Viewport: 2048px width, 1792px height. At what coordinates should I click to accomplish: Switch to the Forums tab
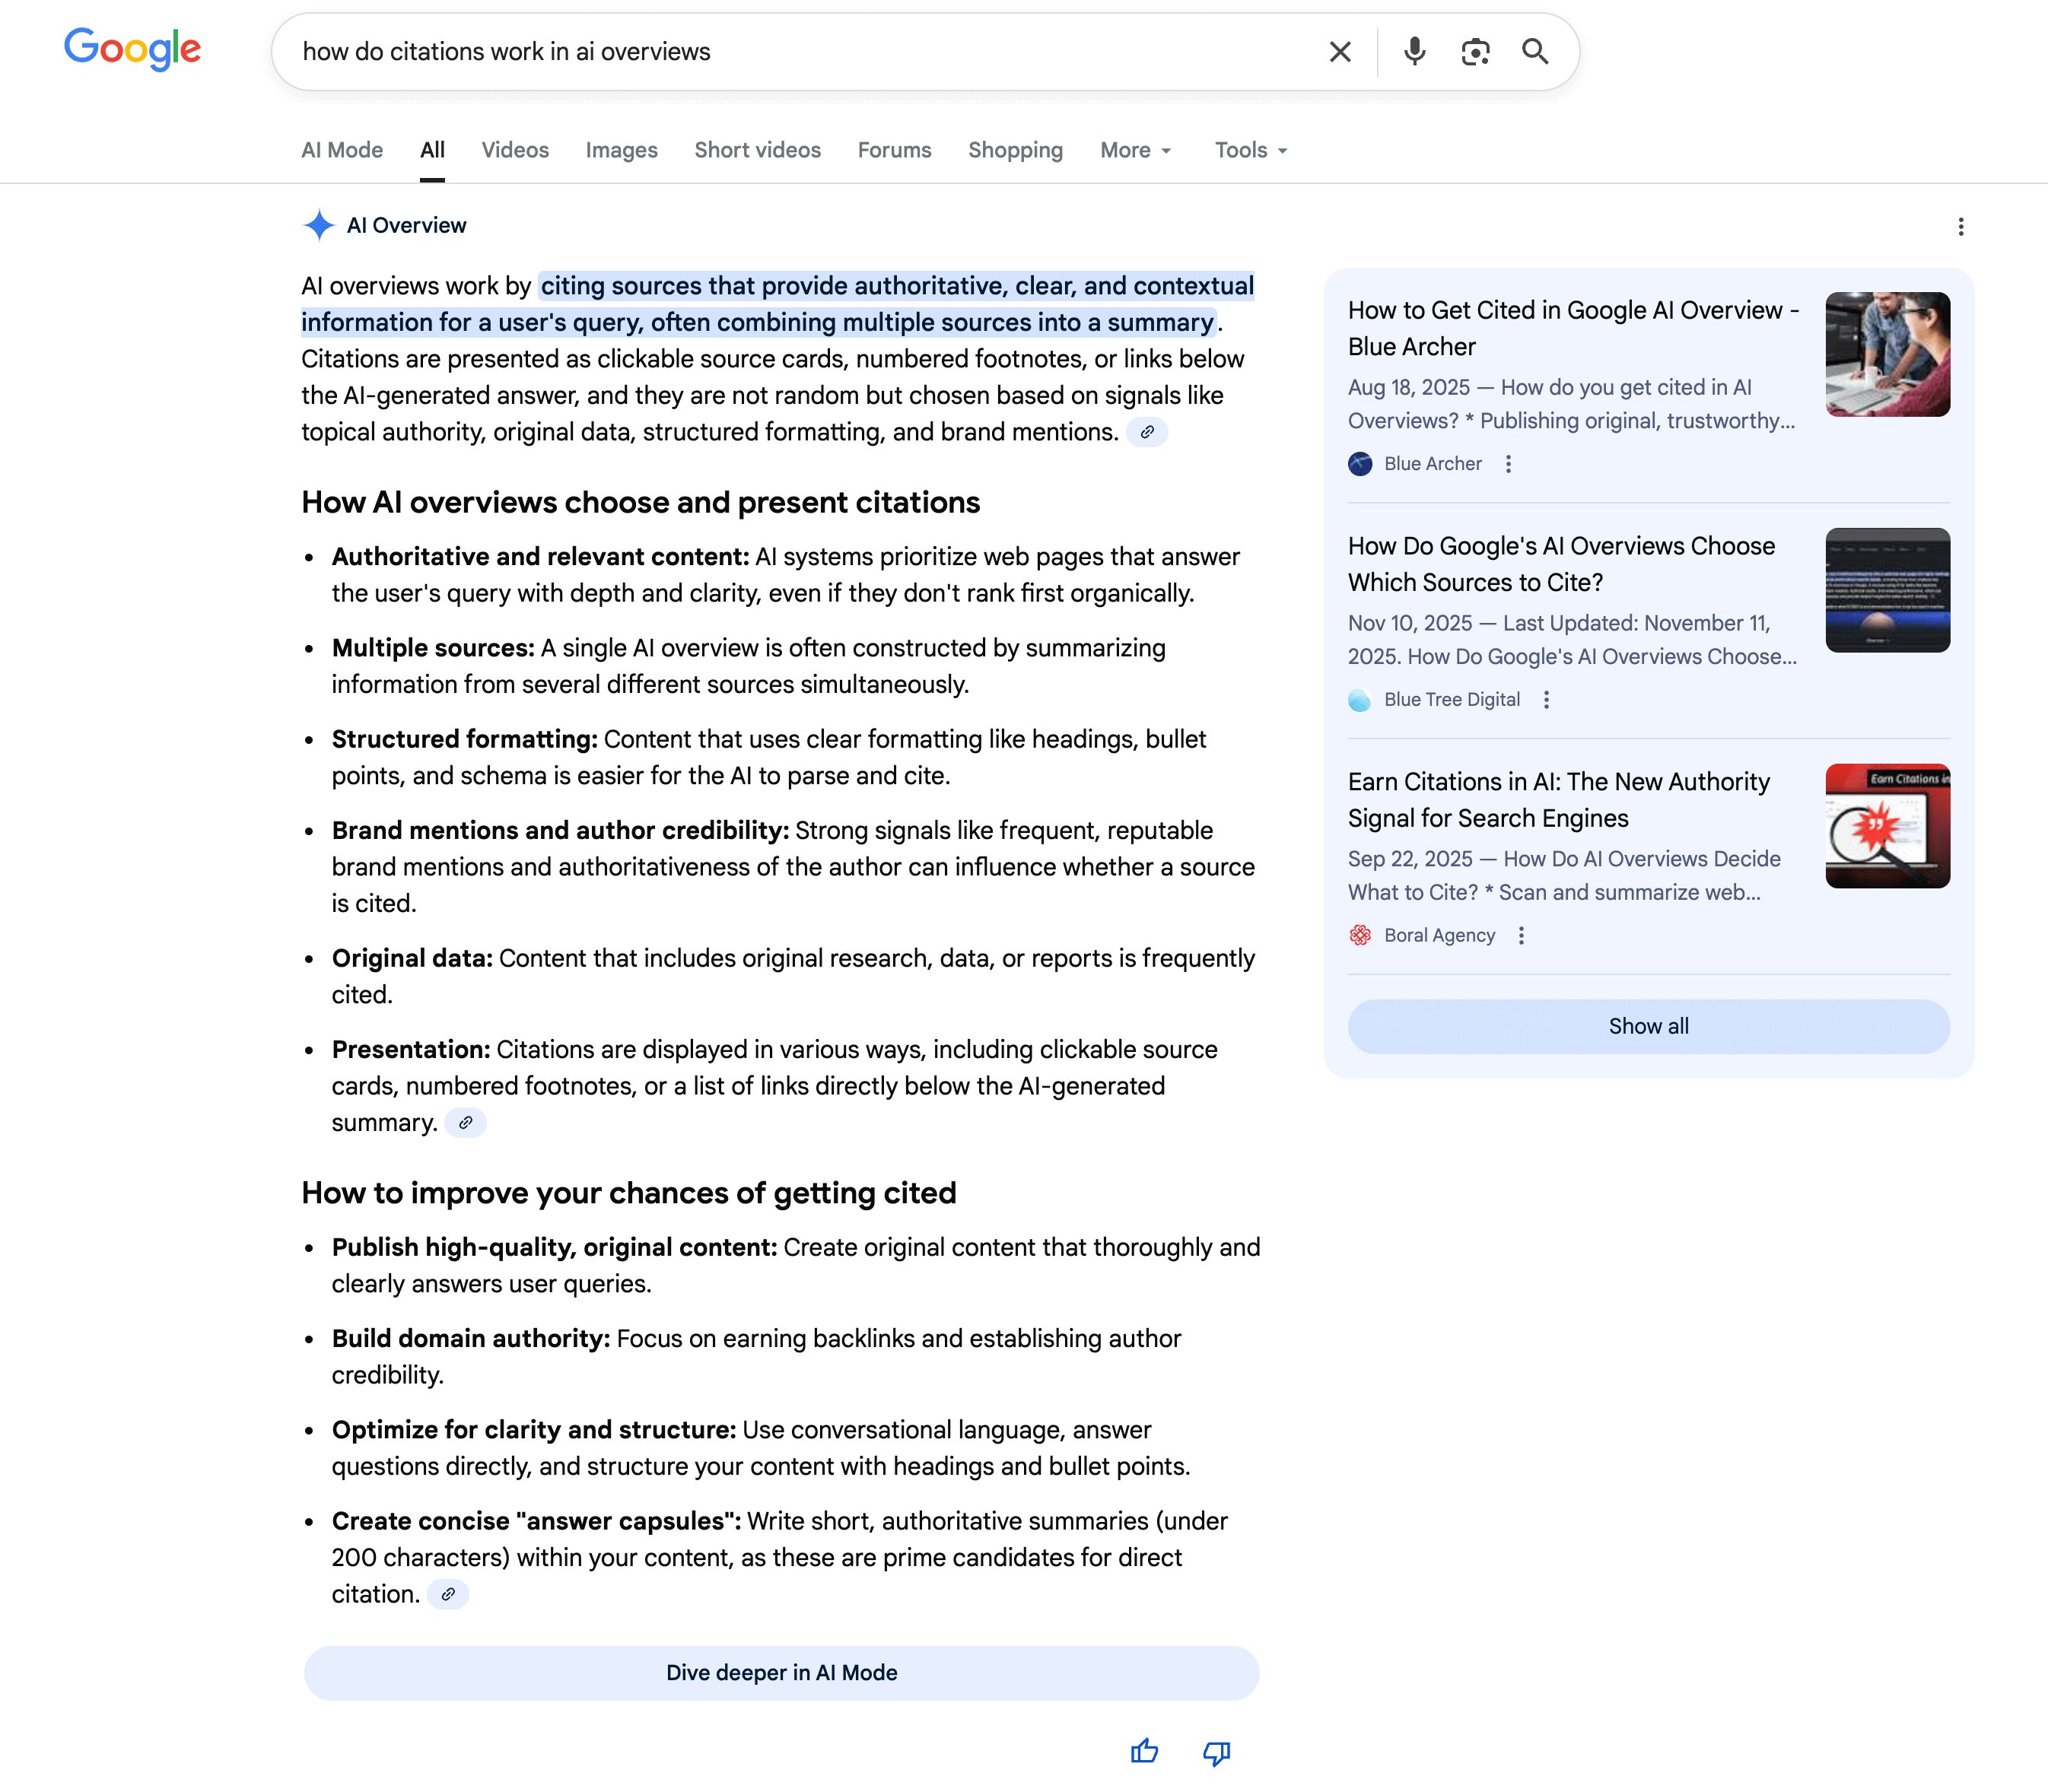coord(894,150)
